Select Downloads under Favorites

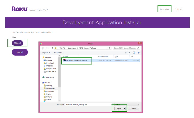click(49, 63)
